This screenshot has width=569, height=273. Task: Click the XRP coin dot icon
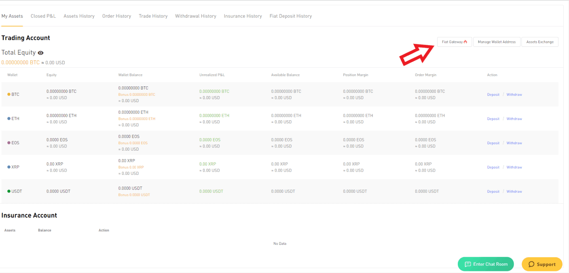click(x=9, y=167)
